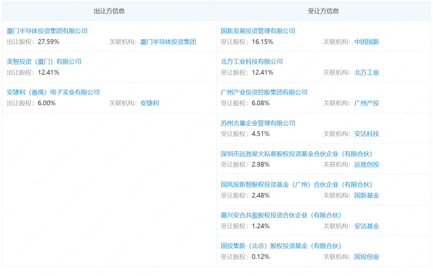433x276 pixels.
Task: Open related institution 安洁科技
Action: tap(367, 134)
